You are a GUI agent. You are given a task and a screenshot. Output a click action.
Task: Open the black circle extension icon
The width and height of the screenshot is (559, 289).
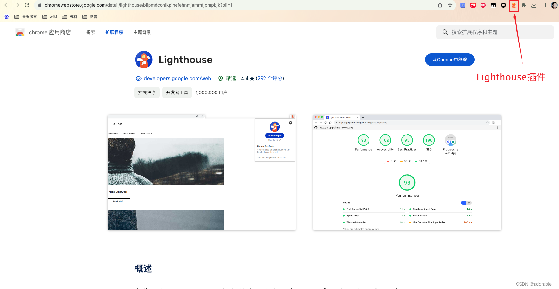(x=503, y=5)
